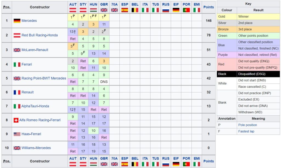Click the Portuguese flag under top POR header
This screenshot has height=168, width=281.
(x=186, y=10)
